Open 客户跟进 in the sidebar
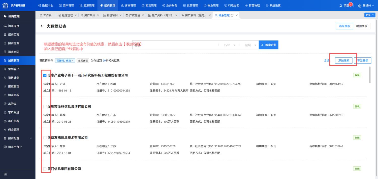The height and width of the screenshot is (179, 378). tap(18, 112)
